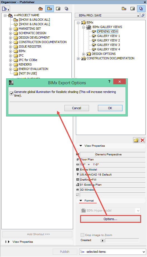
Task: Click the arrow button next to Created field
Action: [x=102, y=240]
